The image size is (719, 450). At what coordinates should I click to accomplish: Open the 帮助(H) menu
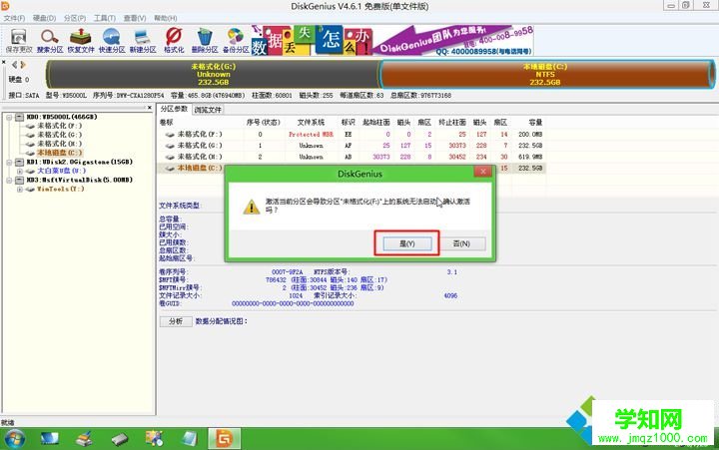(165, 18)
